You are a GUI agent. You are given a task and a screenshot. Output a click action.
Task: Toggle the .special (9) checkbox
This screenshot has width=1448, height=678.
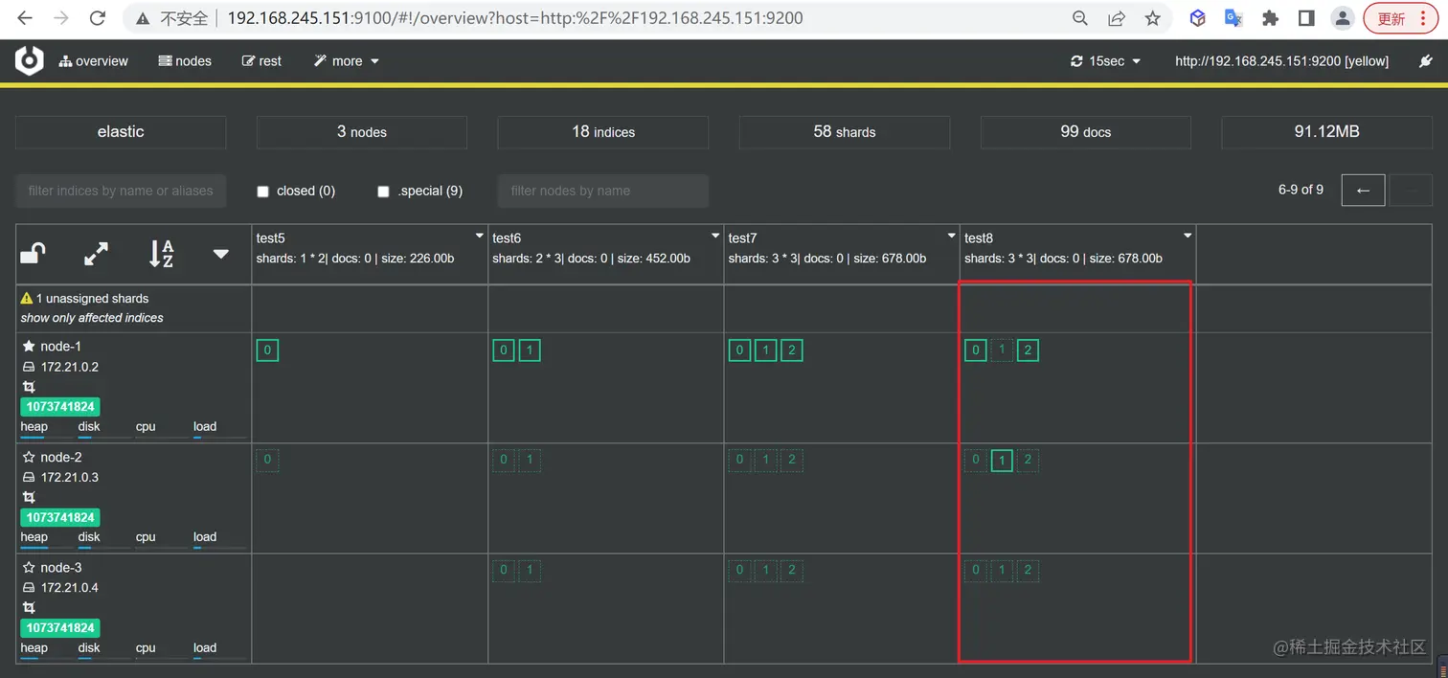tap(384, 192)
